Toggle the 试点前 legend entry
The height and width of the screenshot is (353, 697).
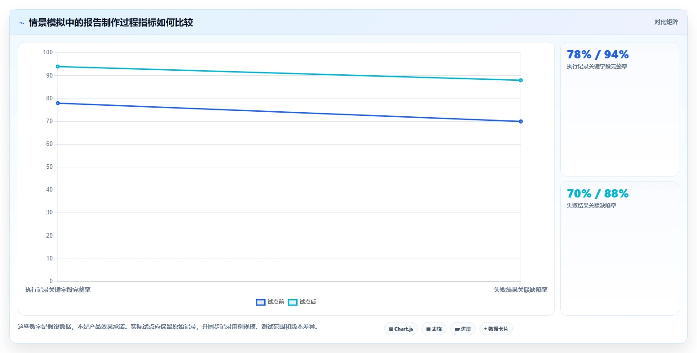270,302
